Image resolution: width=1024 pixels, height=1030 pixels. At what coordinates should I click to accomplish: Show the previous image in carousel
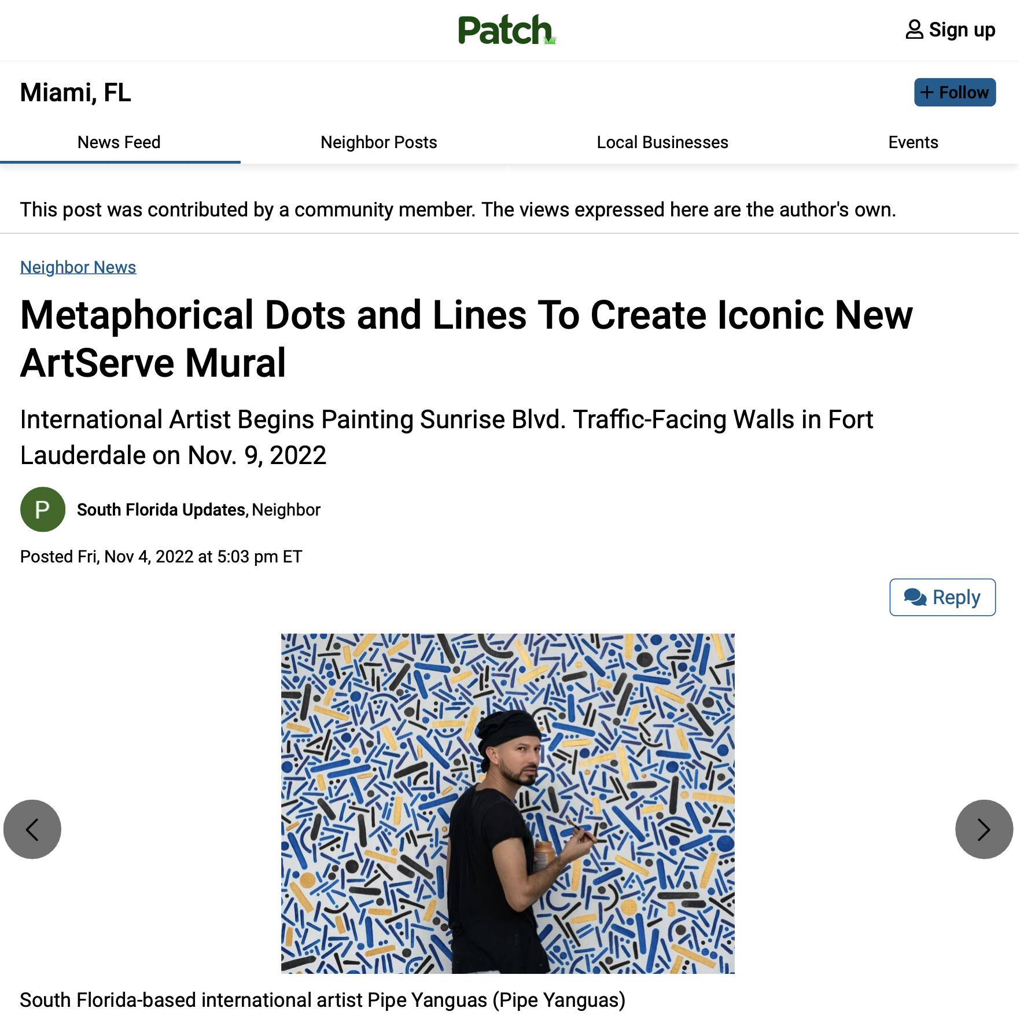tap(32, 829)
